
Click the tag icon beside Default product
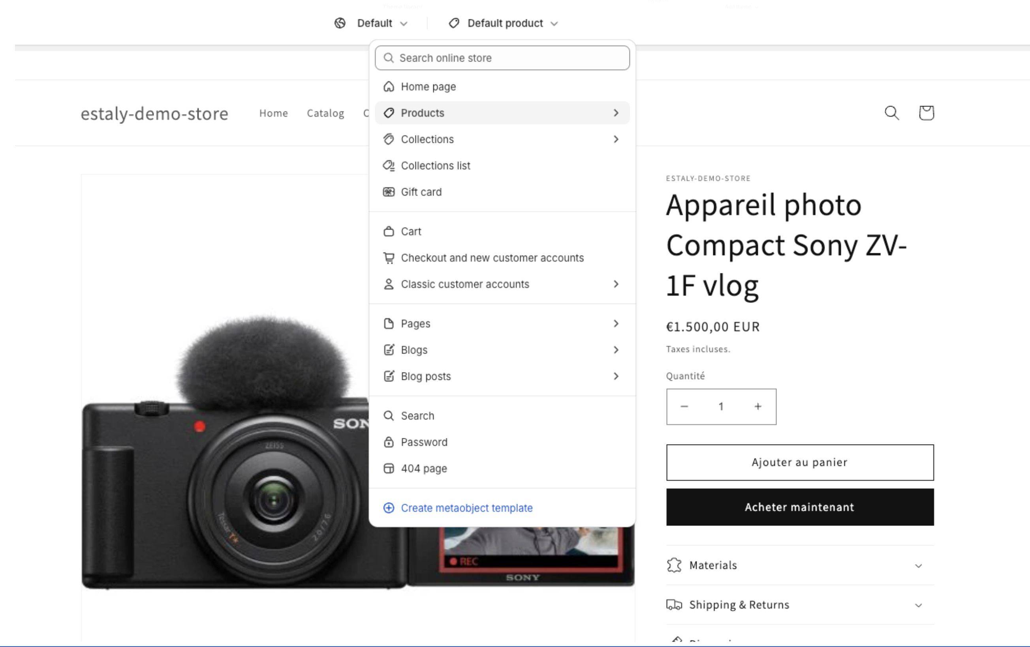point(454,23)
